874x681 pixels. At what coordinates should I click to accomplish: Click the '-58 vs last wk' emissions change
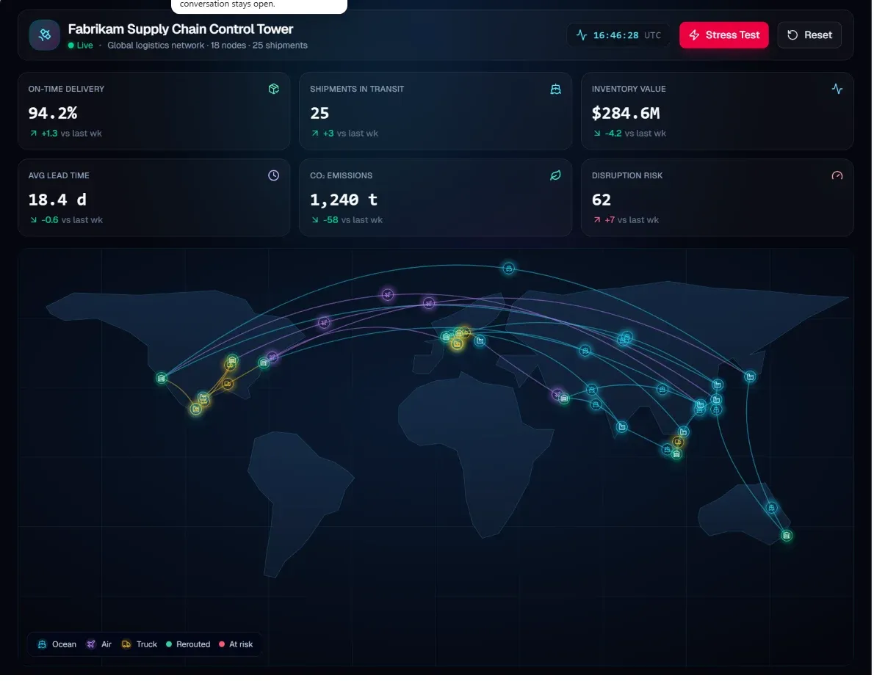click(347, 220)
